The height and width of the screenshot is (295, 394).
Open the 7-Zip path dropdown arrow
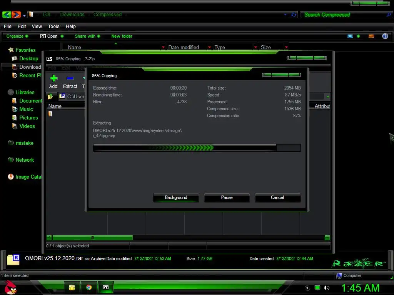click(x=328, y=96)
